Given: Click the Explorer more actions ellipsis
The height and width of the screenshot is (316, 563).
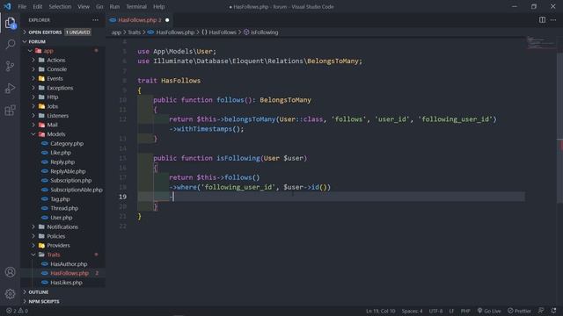Looking at the screenshot, I should (95, 20).
